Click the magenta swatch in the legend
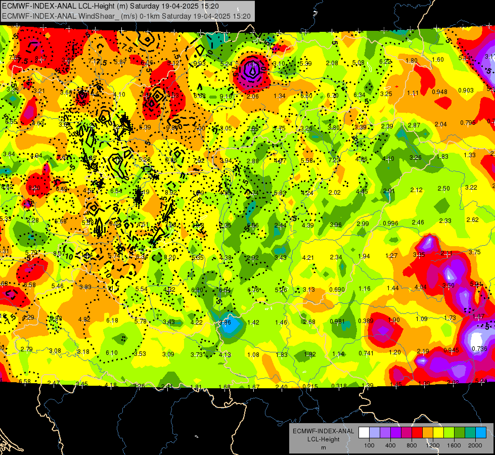Viewport: 495px width, 455px height. click(407, 433)
